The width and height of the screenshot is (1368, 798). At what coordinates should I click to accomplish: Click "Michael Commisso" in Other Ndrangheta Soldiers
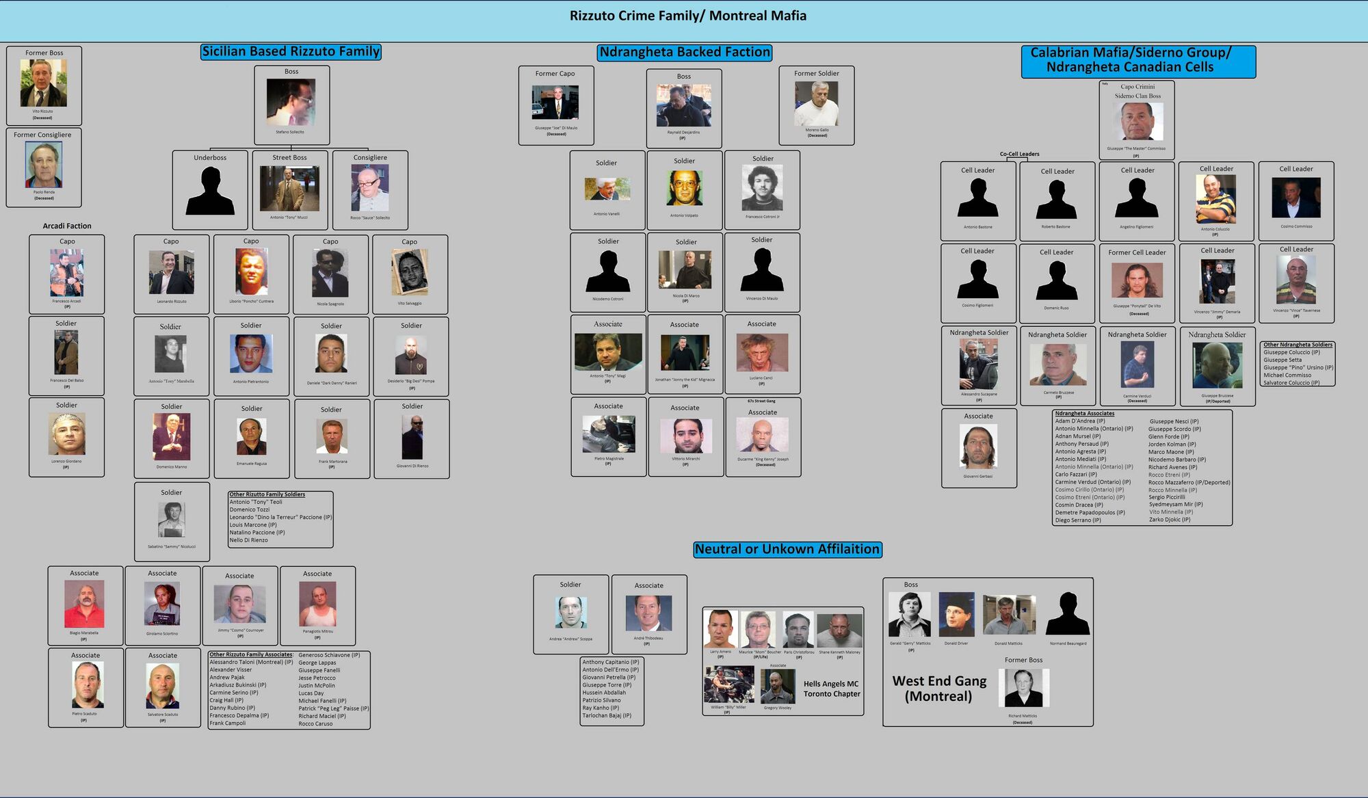1287,375
